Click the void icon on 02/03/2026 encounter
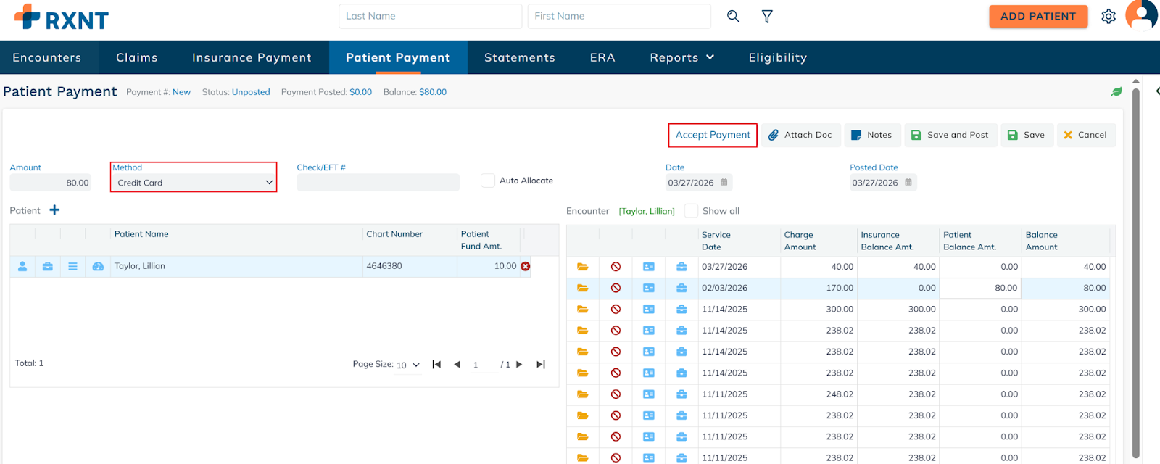Screen dimensions: 1160x464 pyautogui.click(x=616, y=288)
